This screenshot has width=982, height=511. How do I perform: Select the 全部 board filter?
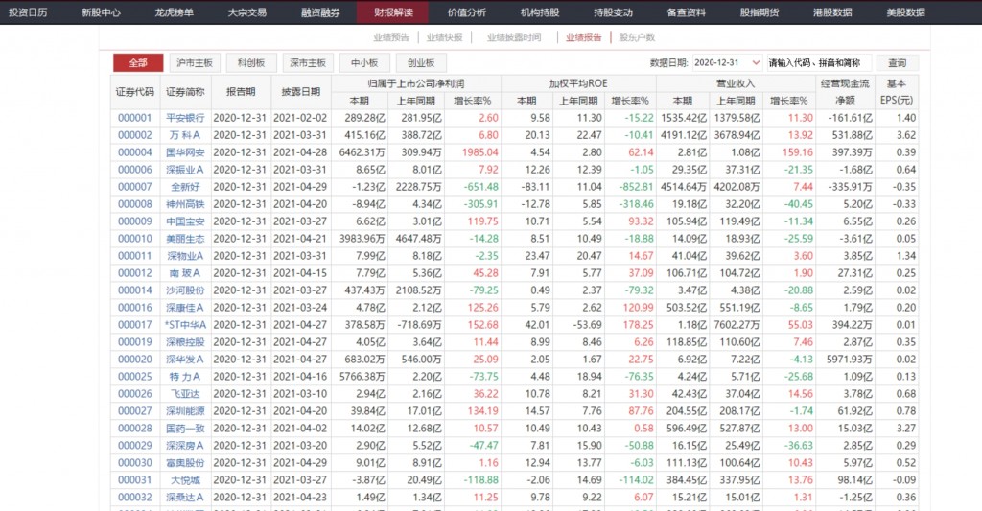click(138, 63)
